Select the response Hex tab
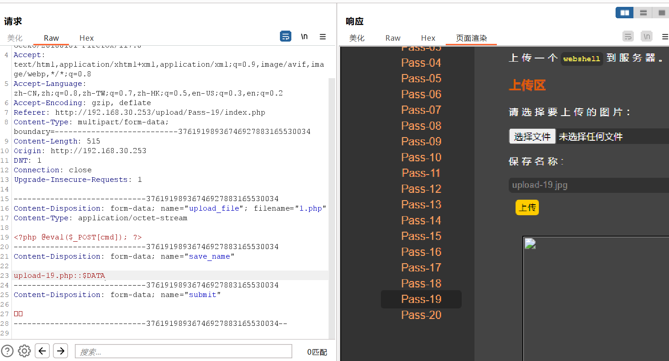Screen dimensions: 669x361 point(428,38)
